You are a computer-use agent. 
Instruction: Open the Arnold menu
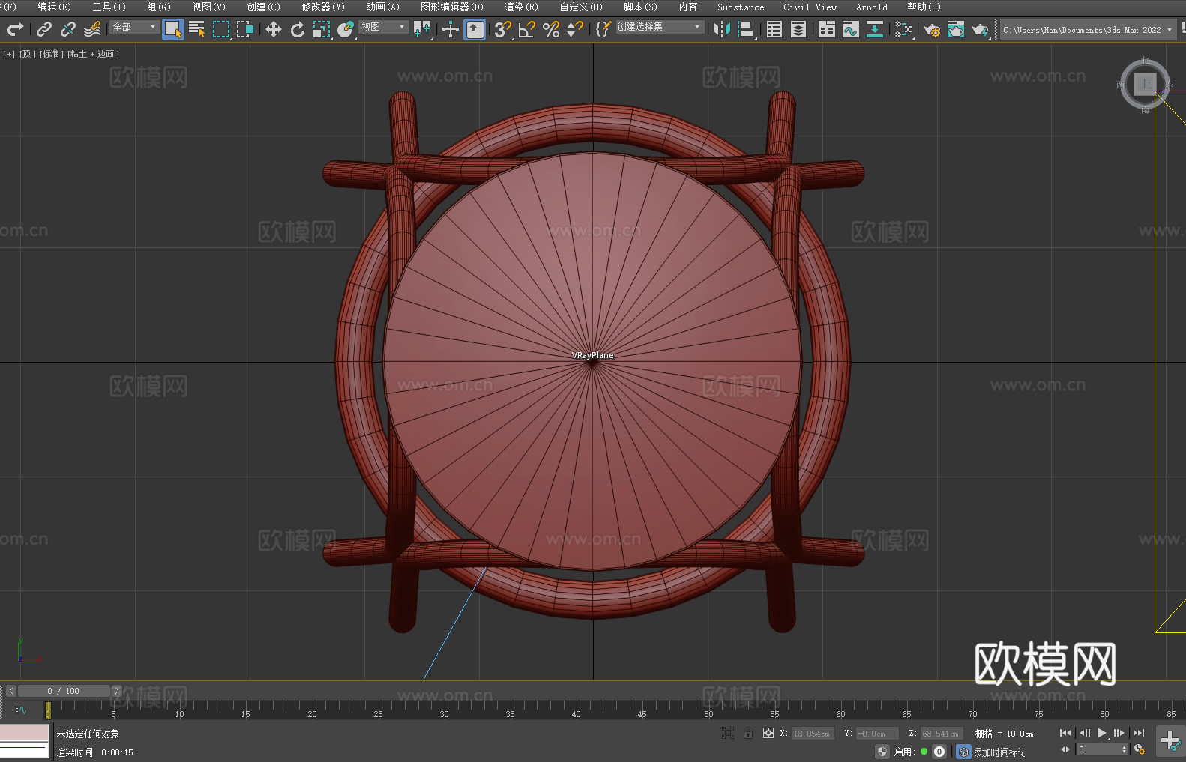click(x=872, y=7)
